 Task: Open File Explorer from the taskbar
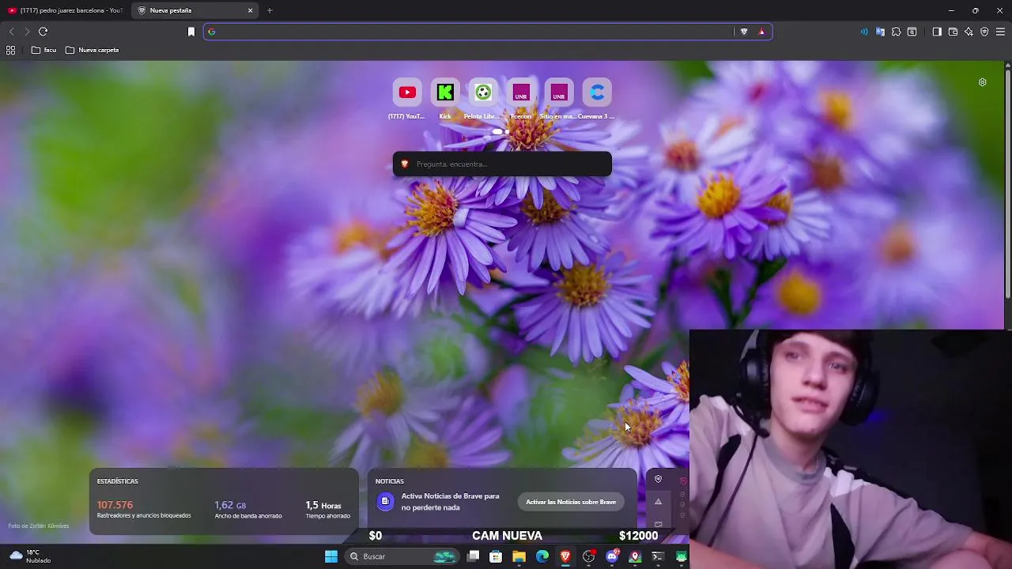click(x=519, y=556)
